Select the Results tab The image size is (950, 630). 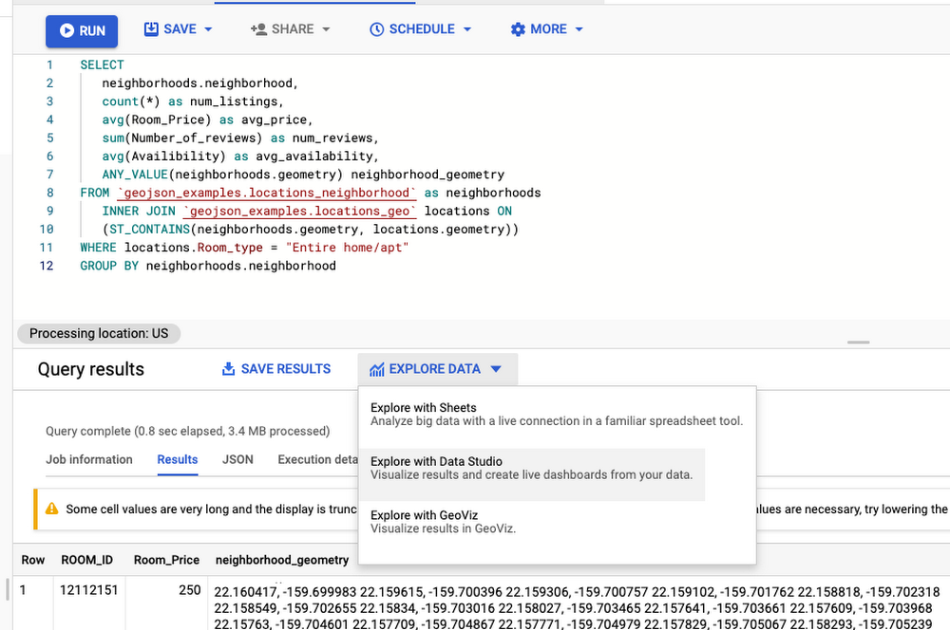178,459
